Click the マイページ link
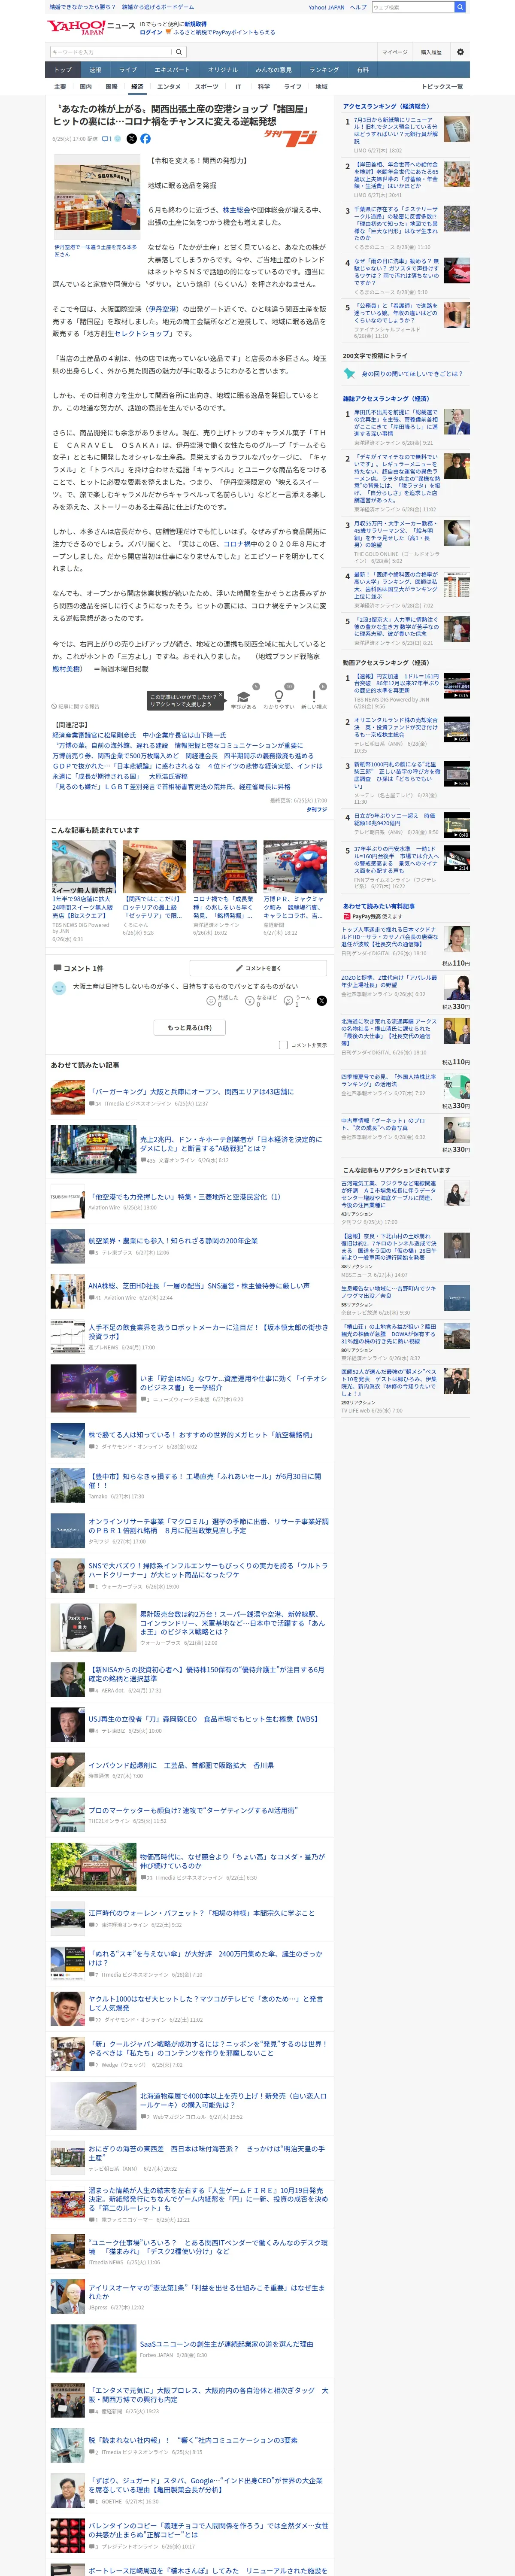 (394, 52)
